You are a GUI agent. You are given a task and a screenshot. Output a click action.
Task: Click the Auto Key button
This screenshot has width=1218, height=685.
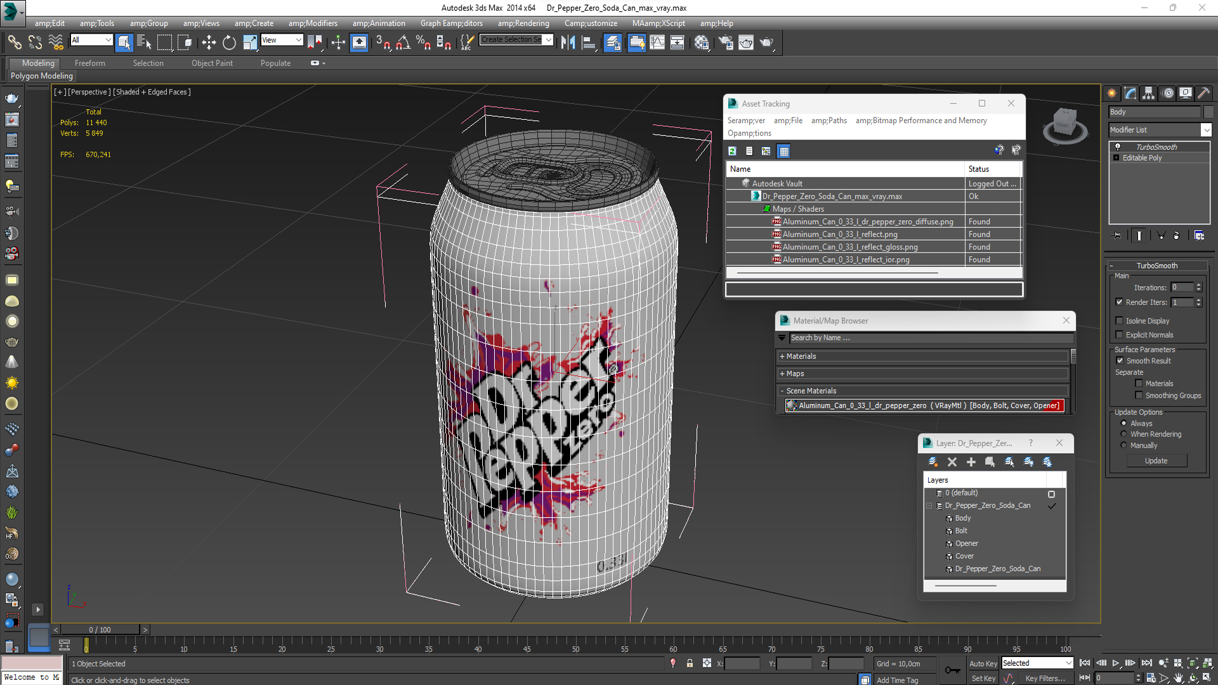click(983, 663)
